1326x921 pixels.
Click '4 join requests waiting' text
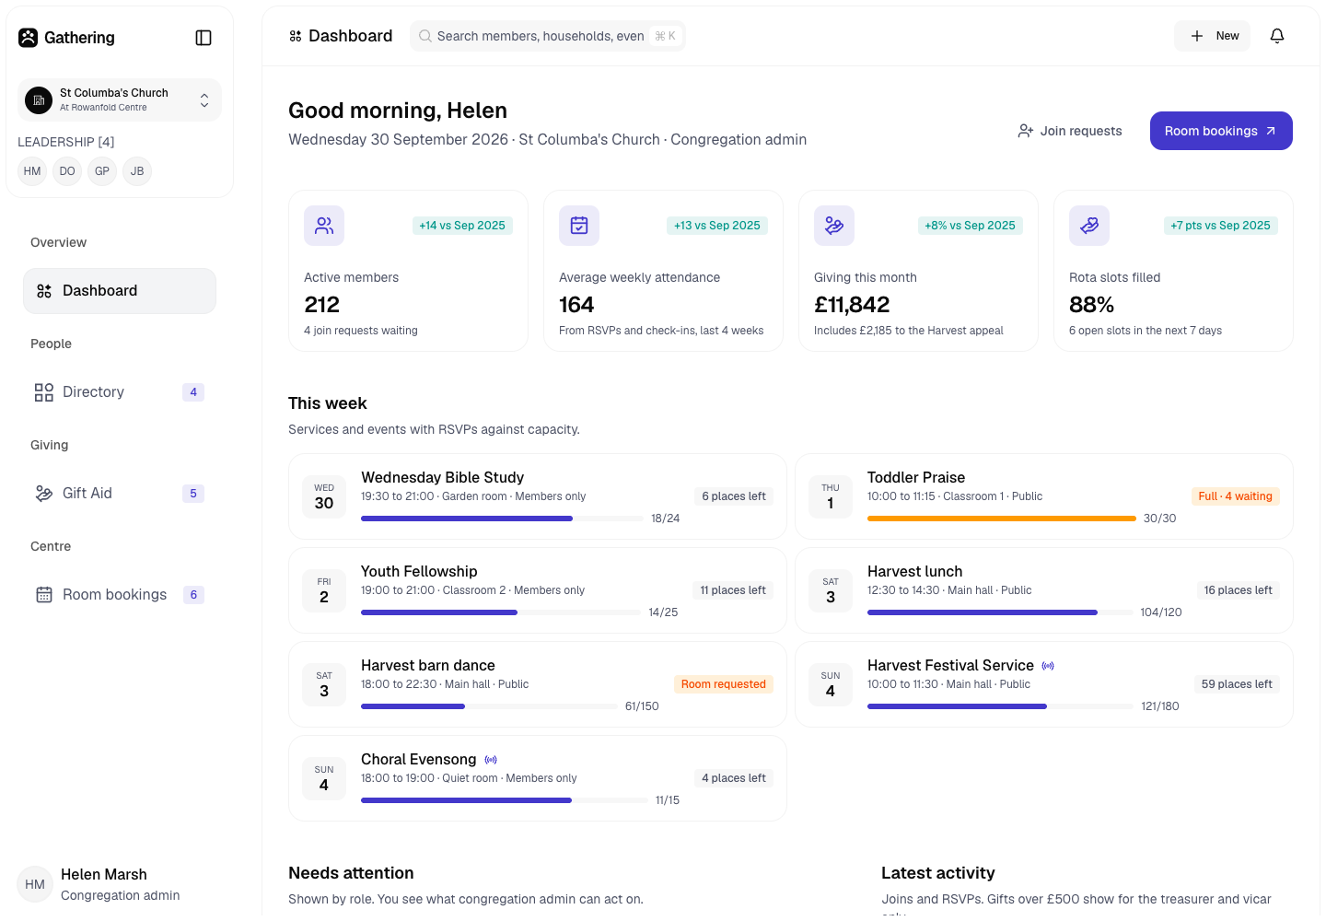361,331
